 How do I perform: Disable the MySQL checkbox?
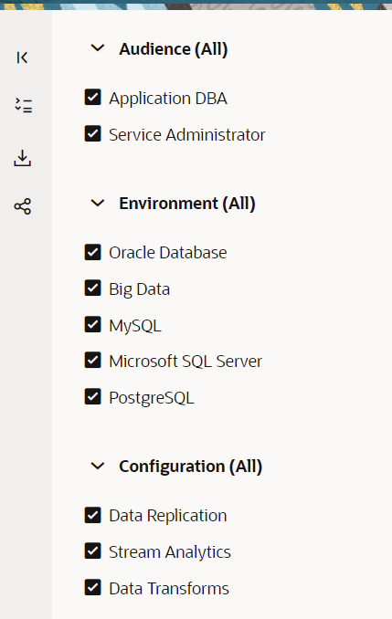(x=93, y=324)
